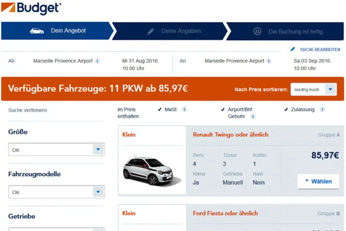Viewport: 346px width, 231px height.
Task: Click the Budget logo
Action: 31,8
